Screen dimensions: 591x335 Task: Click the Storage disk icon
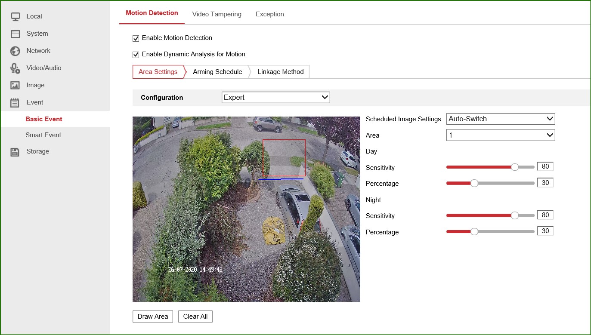pyautogui.click(x=15, y=151)
